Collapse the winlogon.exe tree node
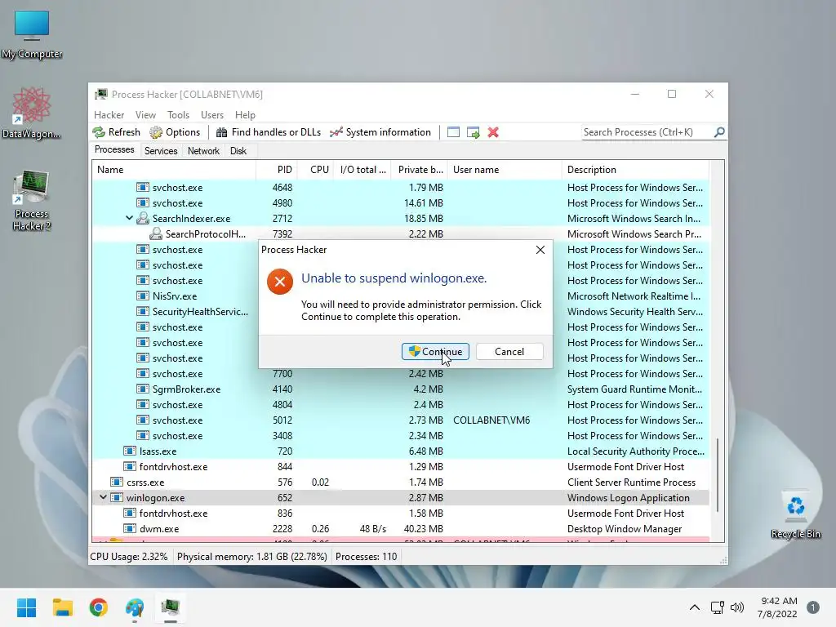 click(103, 497)
